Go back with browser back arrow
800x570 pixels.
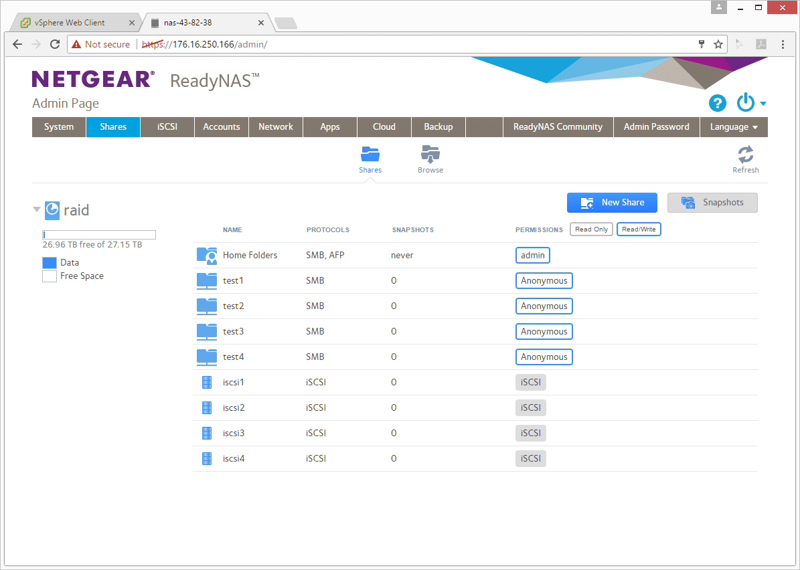[17, 44]
